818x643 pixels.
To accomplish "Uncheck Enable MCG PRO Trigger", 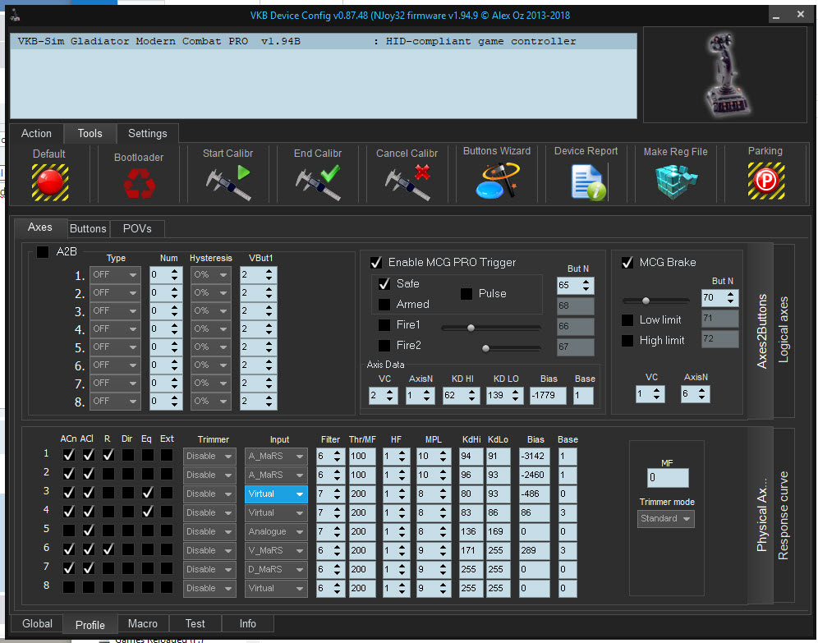I will coord(375,262).
